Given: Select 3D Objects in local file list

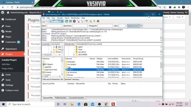Looking at the screenshot, I should [x=49, y=64].
